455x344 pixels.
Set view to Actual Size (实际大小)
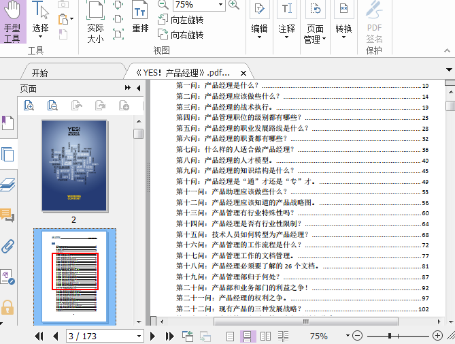click(95, 22)
